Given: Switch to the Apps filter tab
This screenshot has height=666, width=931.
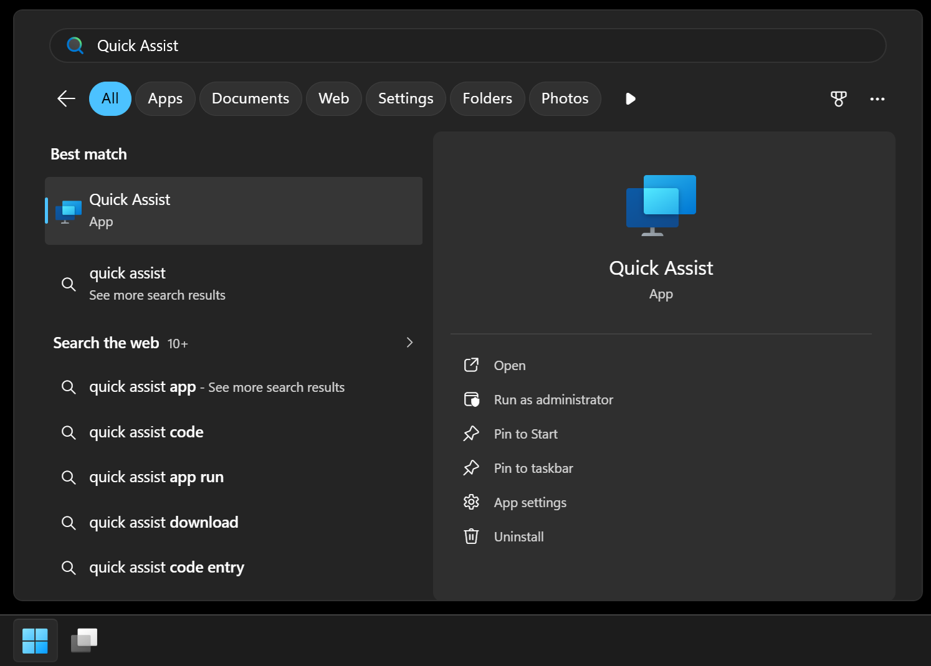Looking at the screenshot, I should point(165,98).
